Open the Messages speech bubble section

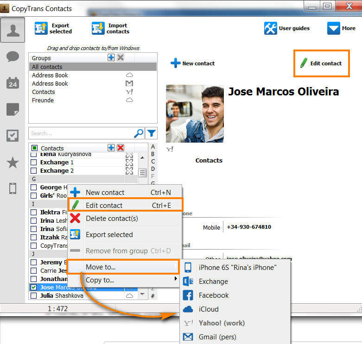pyautogui.click(x=13, y=56)
